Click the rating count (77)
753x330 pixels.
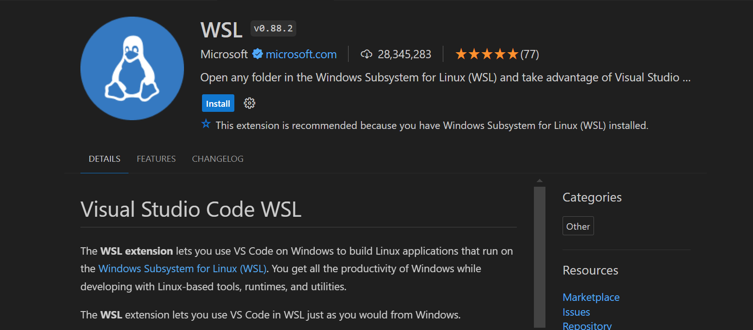point(530,54)
